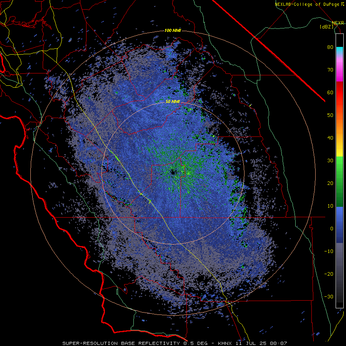346x346 pixels.
Task: Select the -10 value on the dBZ scale
Action: pyautogui.click(x=329, y=251)
